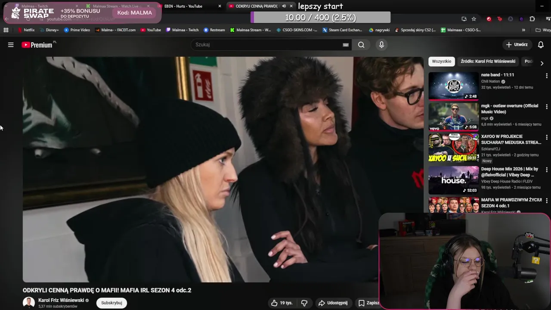Open the XAYOO U SUCHARA thumbnail
This screenshot has width=551, height=310.
[x=453, y=148]
